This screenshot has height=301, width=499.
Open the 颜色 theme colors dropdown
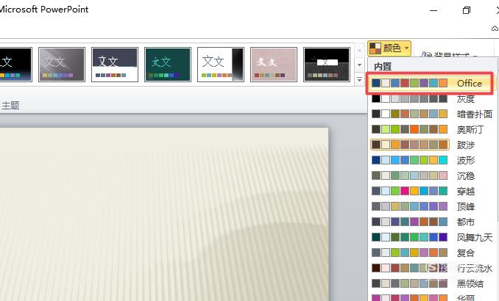[x=389, y=48]
